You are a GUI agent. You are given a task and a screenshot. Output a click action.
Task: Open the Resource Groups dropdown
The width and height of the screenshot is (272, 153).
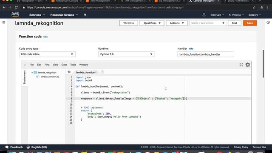tap(64, 15)
